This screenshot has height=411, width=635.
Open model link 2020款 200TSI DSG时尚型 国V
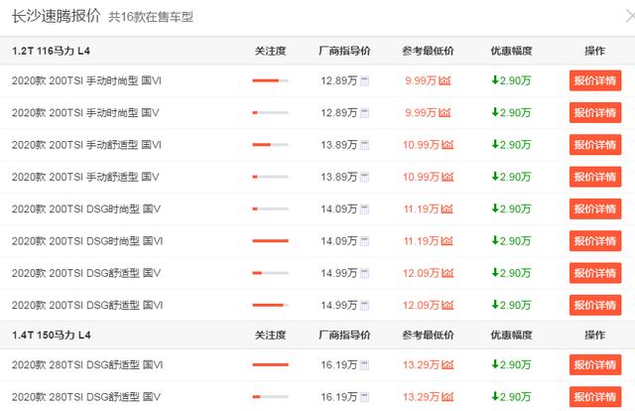(x=86, y=209)
